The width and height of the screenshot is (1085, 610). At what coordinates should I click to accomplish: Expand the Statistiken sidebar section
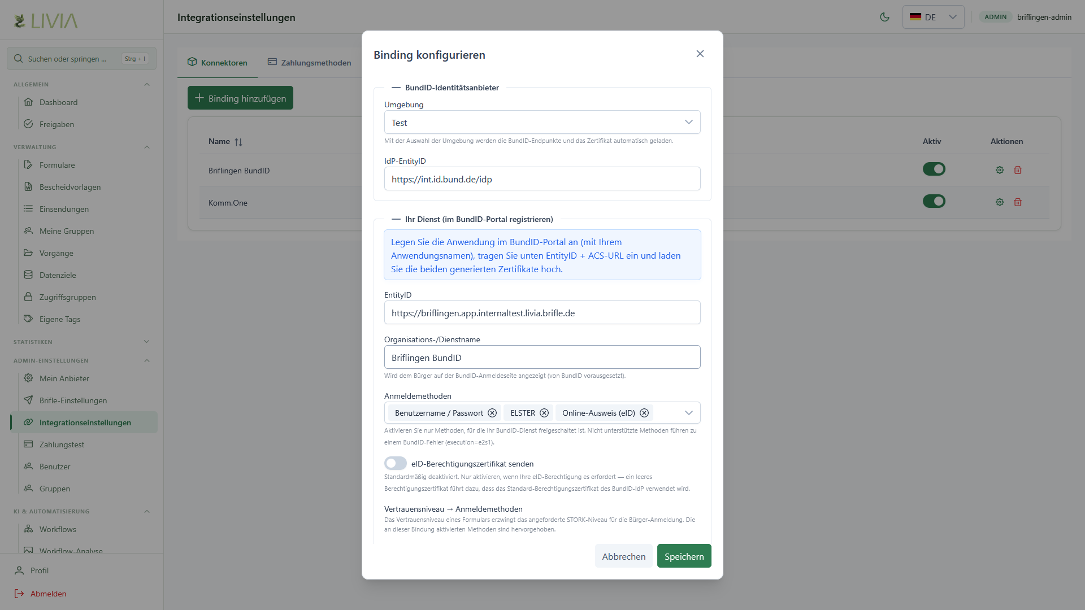(147, 342)
